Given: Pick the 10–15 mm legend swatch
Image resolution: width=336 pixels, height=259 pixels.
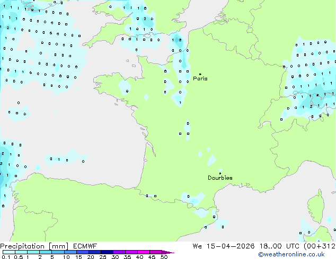Looking at the screenshot, I should [x=70, y=252].
